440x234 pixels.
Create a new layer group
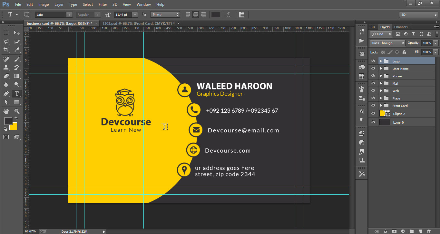coord(411,231)
